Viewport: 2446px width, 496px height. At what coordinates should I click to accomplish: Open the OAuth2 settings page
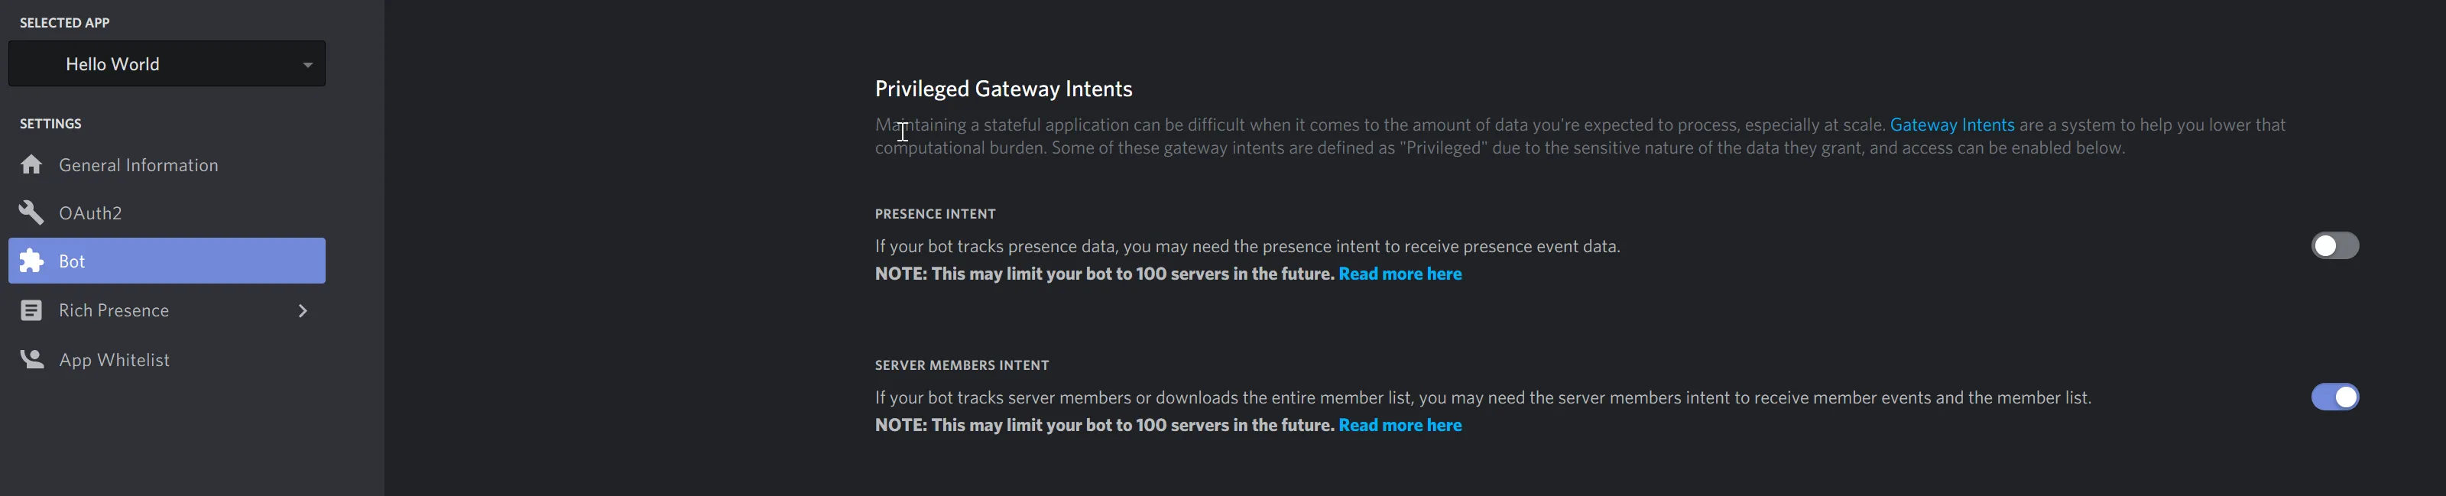(x=90, y=212)
